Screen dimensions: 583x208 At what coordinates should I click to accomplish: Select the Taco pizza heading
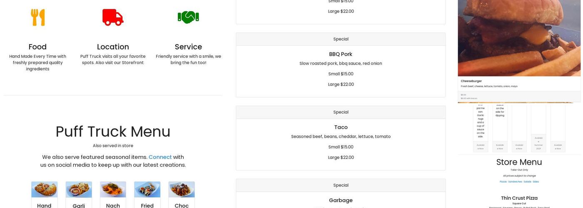click(341, 127)
